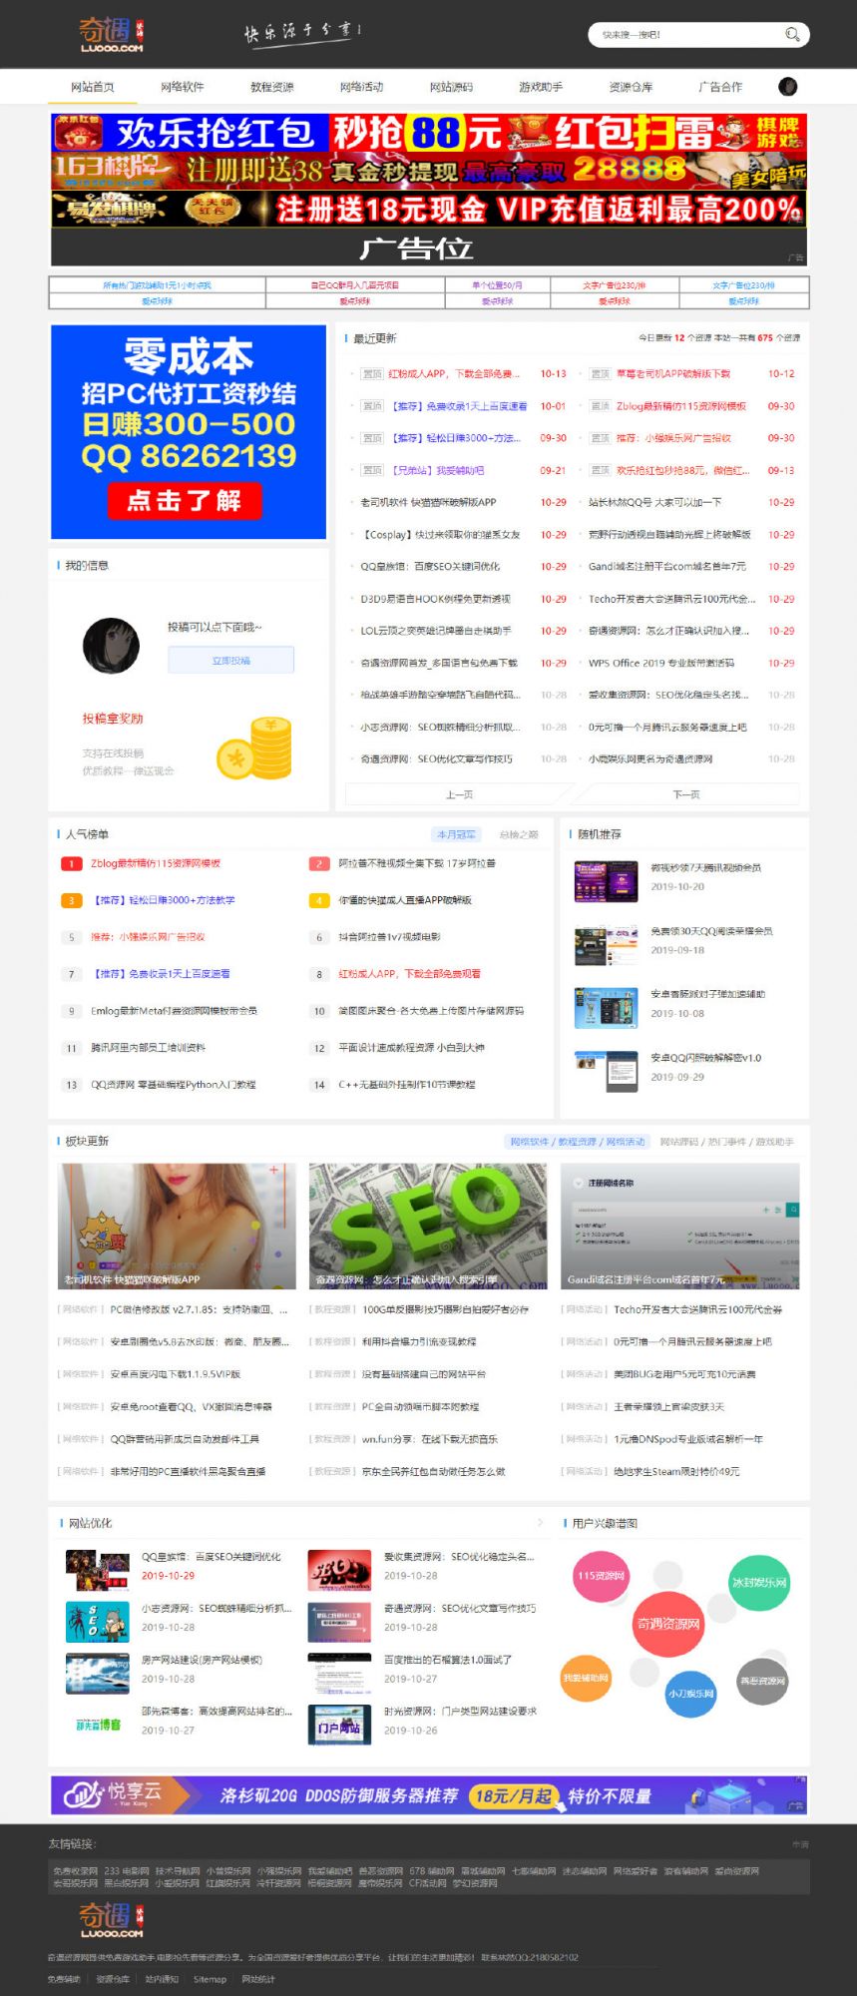This screenshot has height=1996, width=857.
Task: Click the red 奇遇资源网 bubble
Action: 668,1624
